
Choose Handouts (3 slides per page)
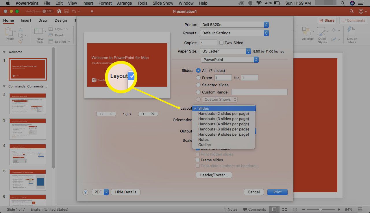[224, 119]
